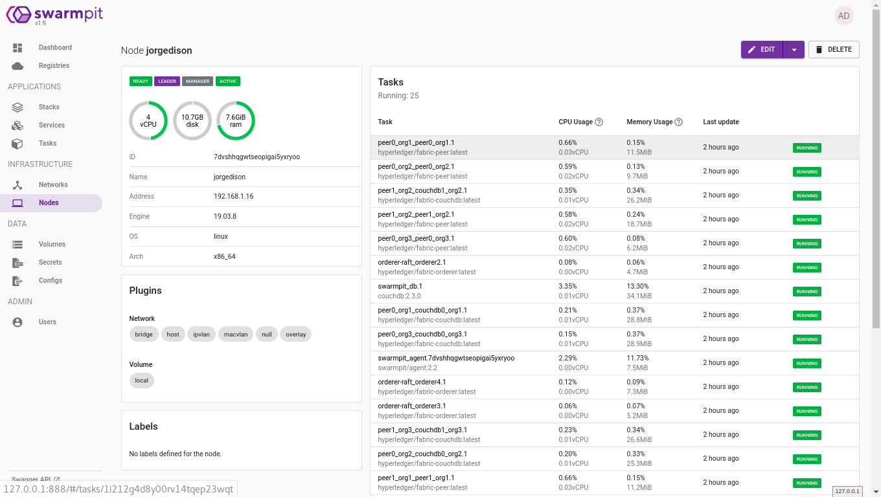881x497 pixels.
Task: Open Networks using its sidebar icon
Action: click(17, 185)
